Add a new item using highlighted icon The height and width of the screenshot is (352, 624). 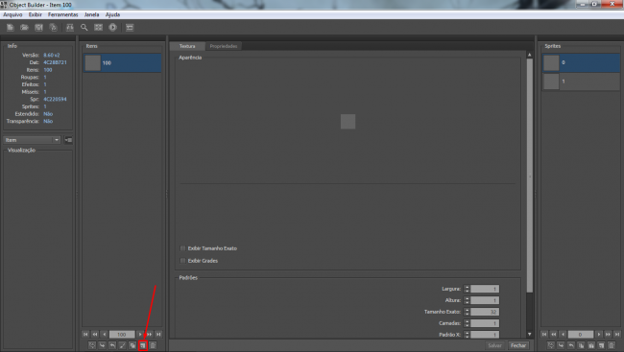[x=143, y=345]
